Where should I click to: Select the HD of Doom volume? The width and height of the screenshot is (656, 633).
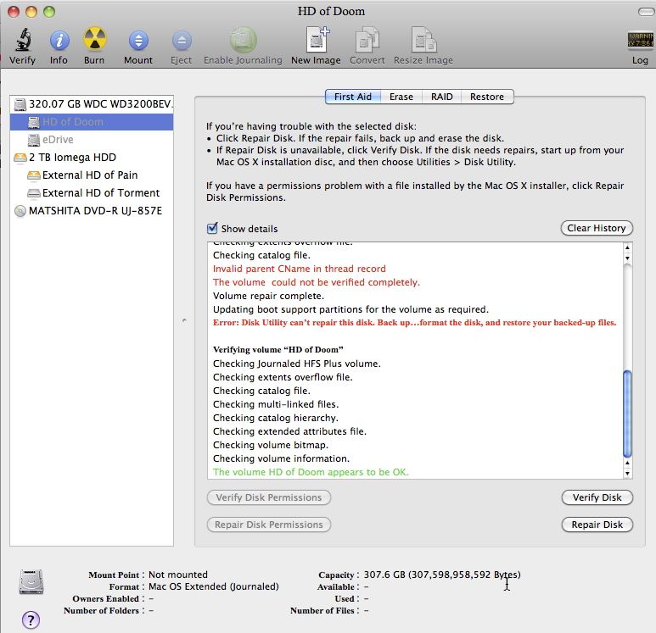pyautogui.click(x=92, y=122)
